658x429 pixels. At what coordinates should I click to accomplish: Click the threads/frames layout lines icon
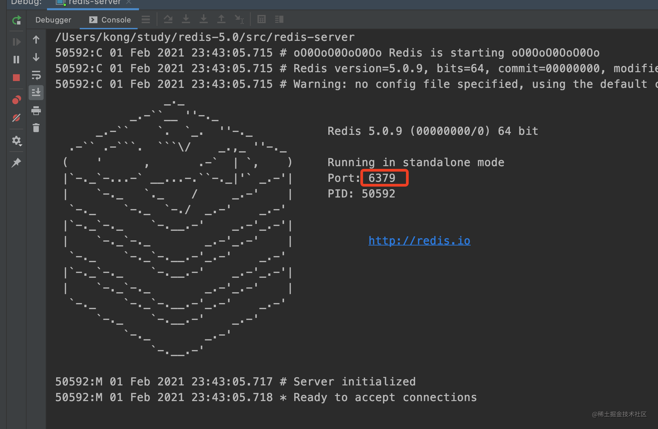tap(146, 19)
